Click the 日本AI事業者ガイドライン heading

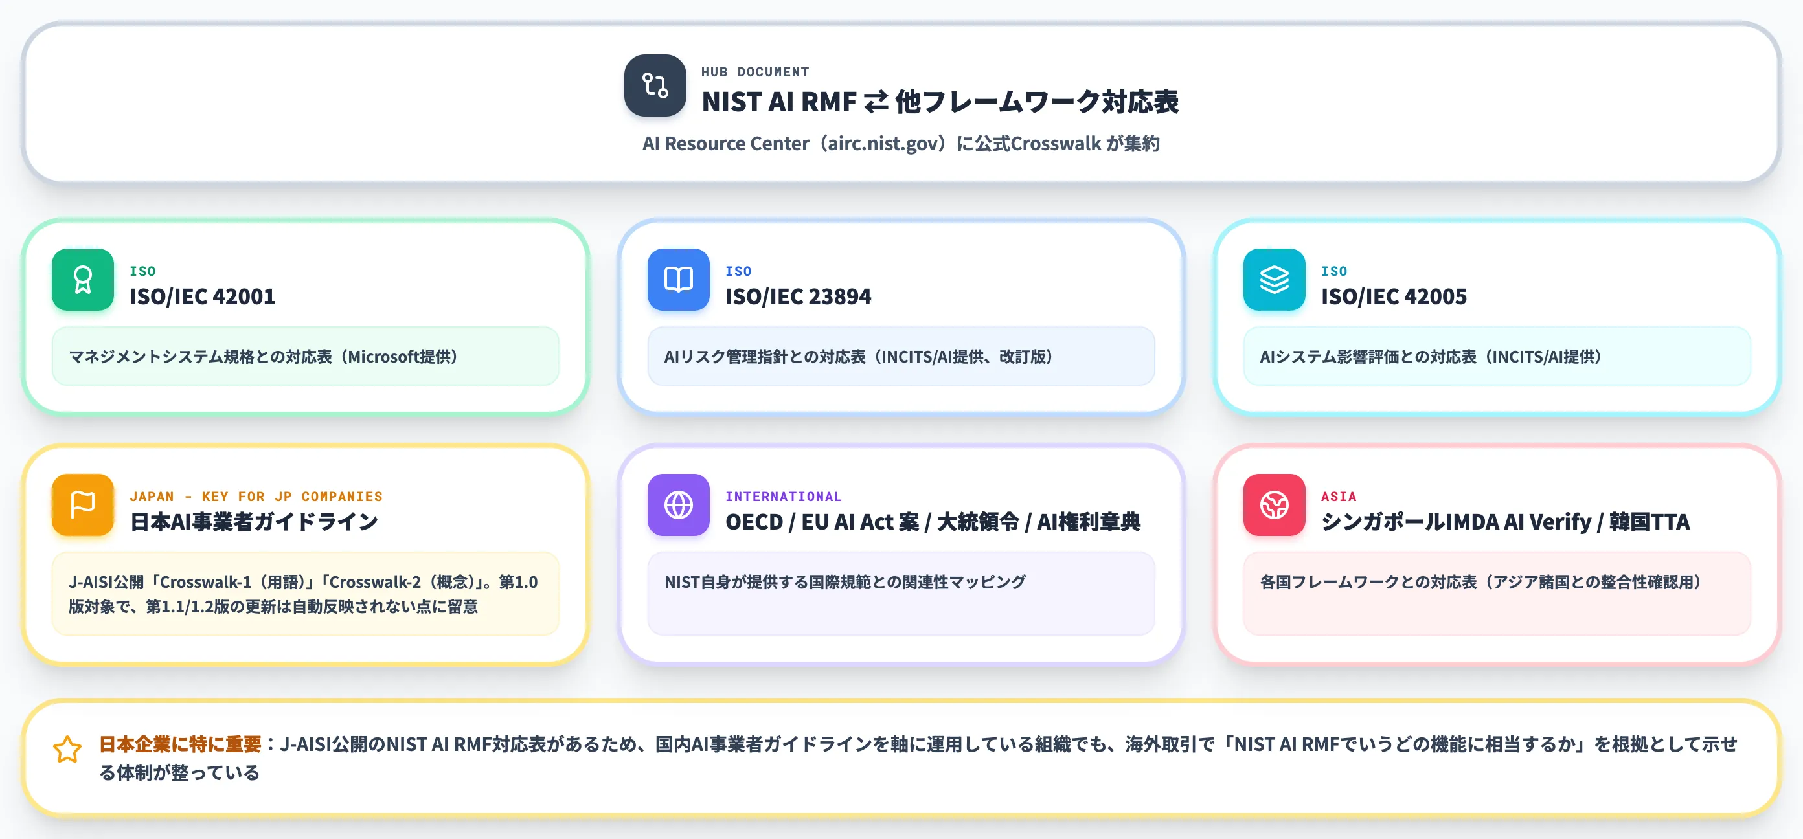(254, 521)
